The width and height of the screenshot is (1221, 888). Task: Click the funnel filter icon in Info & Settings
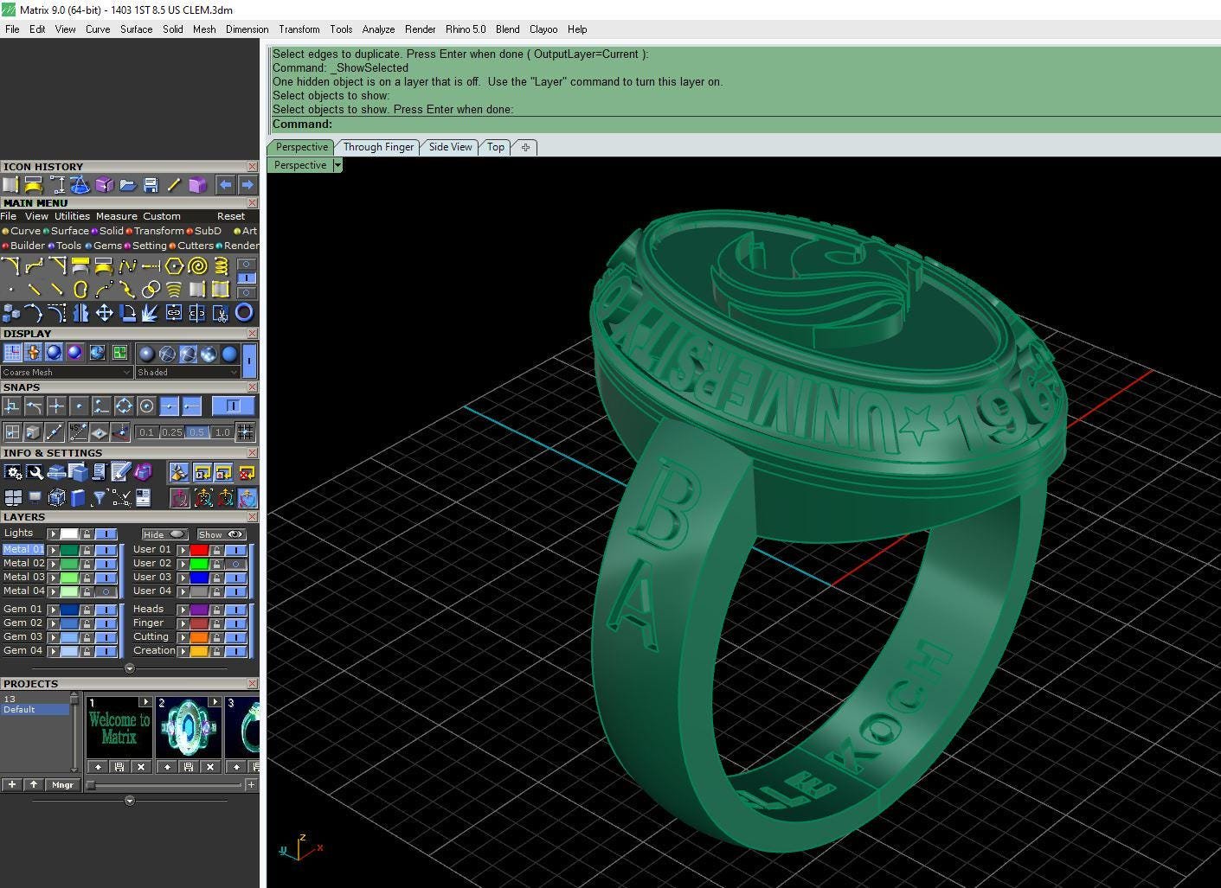pyautogui.click(x=100, y=497)
